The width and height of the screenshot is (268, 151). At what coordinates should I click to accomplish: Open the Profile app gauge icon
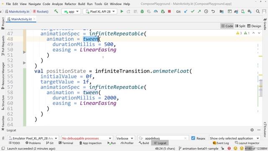pyautogui.click(x=155, y=11)
